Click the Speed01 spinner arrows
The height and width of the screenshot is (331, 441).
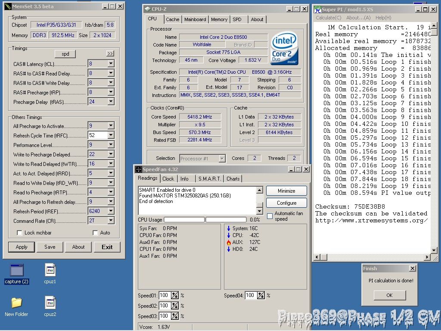(175, 295)
